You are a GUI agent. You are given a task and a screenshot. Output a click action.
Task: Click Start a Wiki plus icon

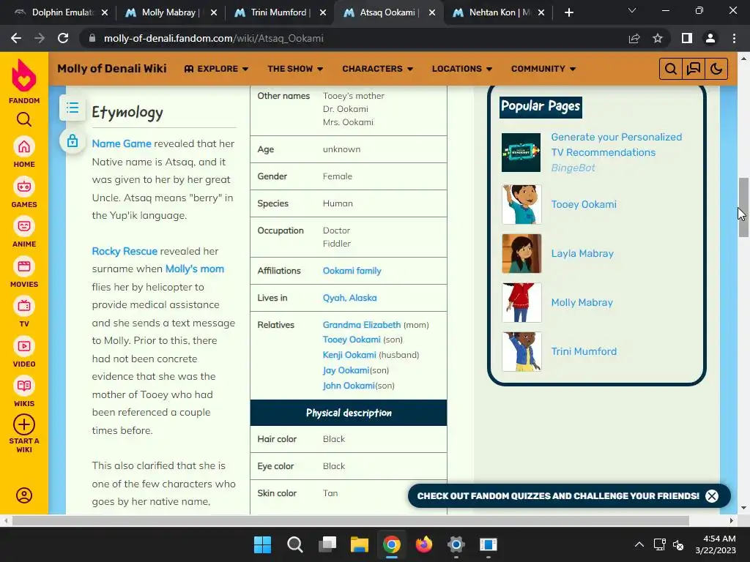(24, 424)
